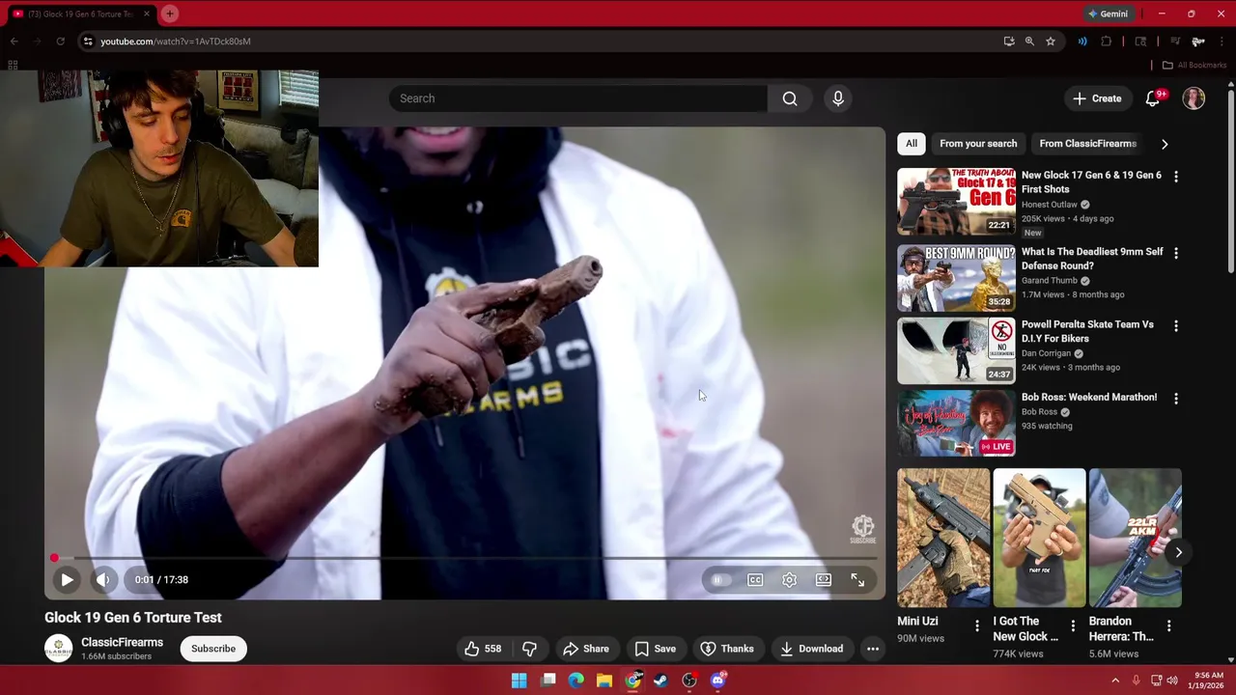The height and width of the screenshot is (695, 1236).
Task: Open a new browser tab
Action: (170, 14)
